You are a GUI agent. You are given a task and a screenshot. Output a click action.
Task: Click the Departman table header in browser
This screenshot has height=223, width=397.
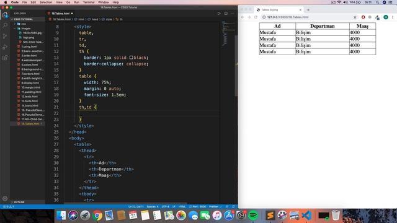coord(323,26)
